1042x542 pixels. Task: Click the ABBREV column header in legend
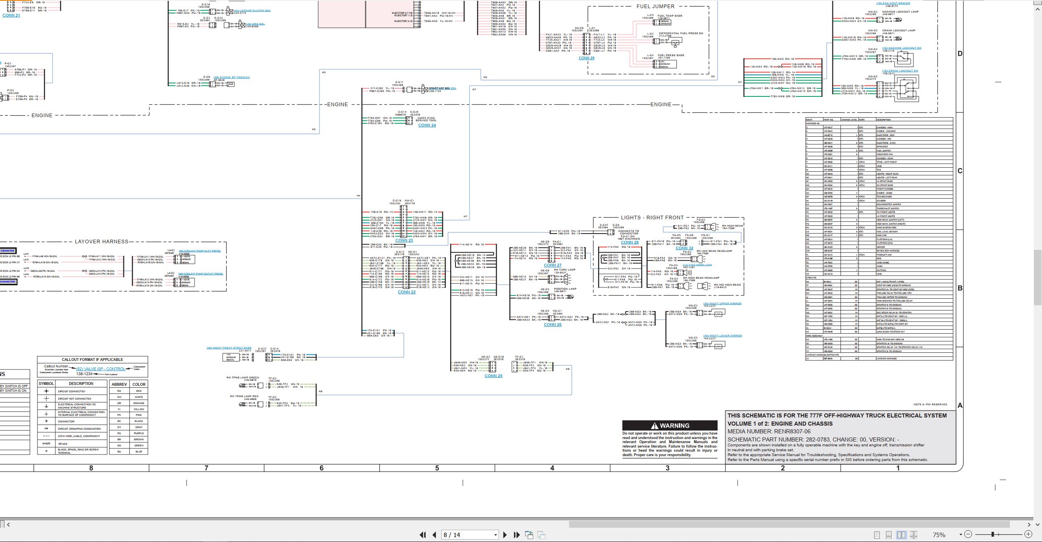point(119,384)
